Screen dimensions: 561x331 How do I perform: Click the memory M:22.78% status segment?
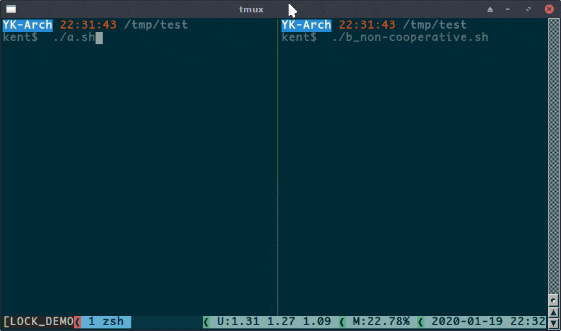pos(381,321)
